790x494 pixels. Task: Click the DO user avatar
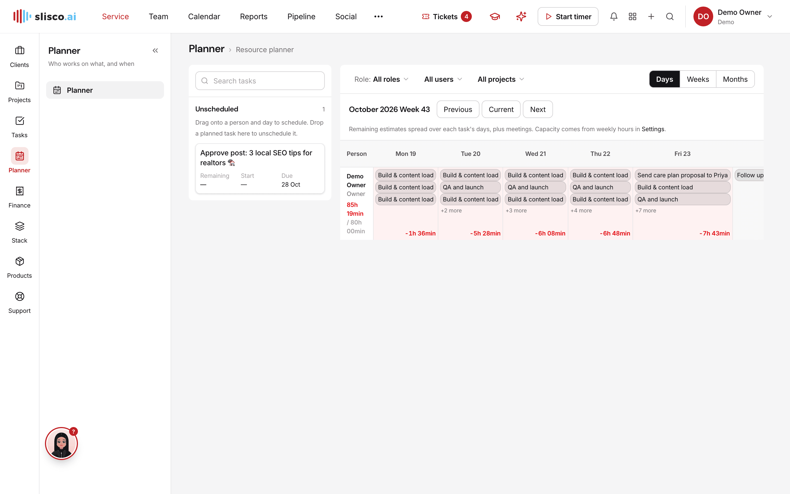tap(703, 16)
